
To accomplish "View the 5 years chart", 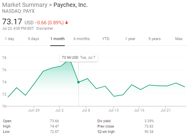I will click(155, 39).
